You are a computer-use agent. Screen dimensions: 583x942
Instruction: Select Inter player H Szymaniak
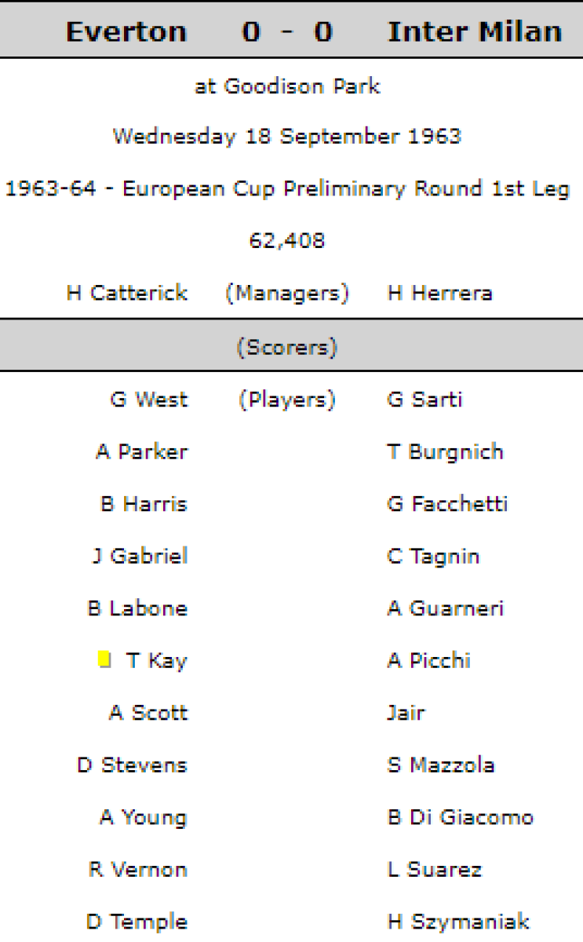458,922
